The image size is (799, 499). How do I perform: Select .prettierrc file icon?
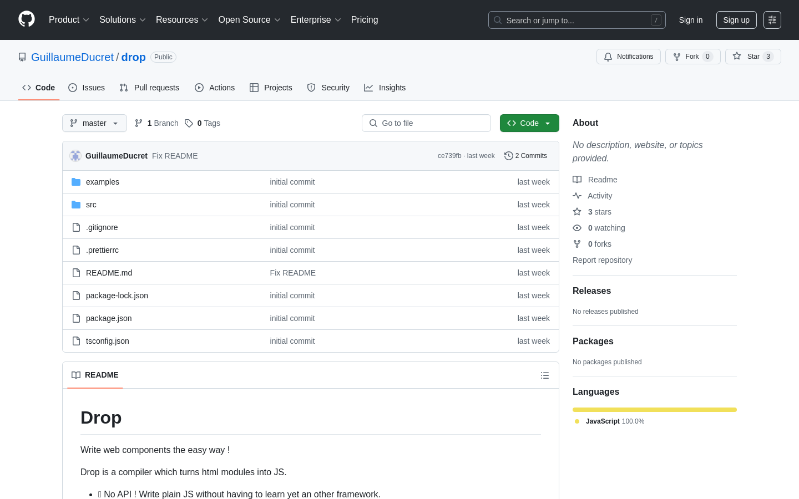[x=76, y=250]
